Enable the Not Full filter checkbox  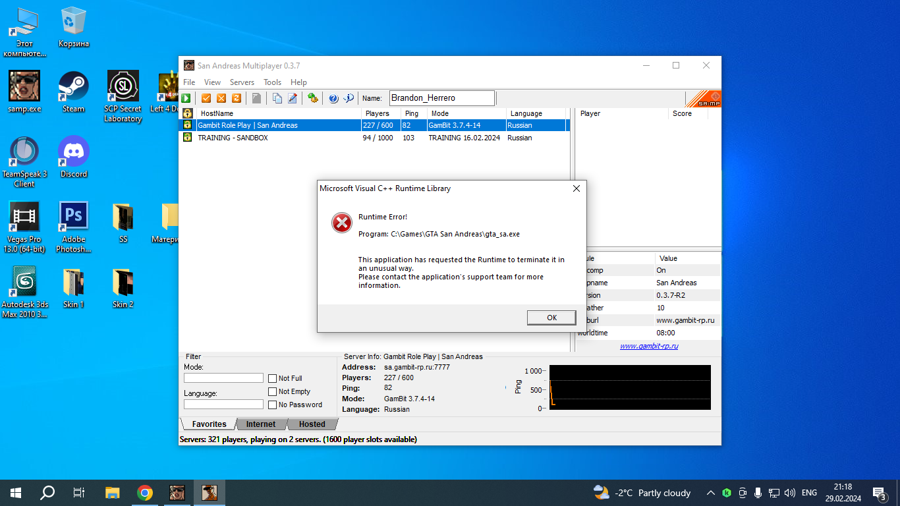272,378
